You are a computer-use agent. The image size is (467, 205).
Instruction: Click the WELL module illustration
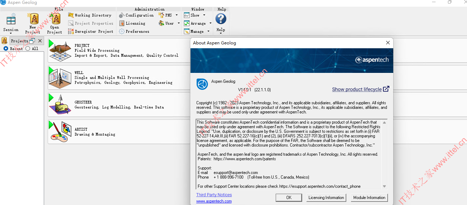pyautogui.click(x=61, y=79)
